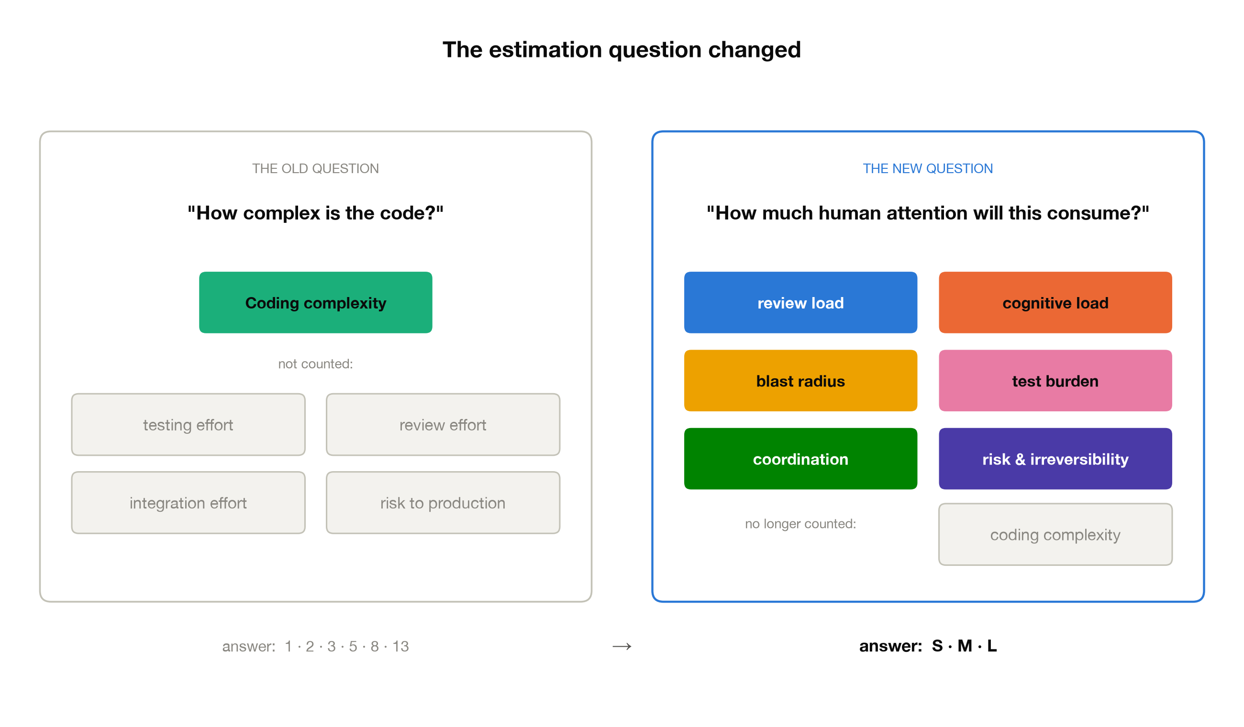1244x727 pixels.
Task: Click the green Coding complexity box
Action: 315,303
